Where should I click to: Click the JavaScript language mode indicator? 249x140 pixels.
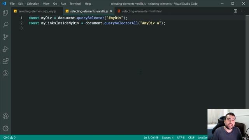click(202, 137)
